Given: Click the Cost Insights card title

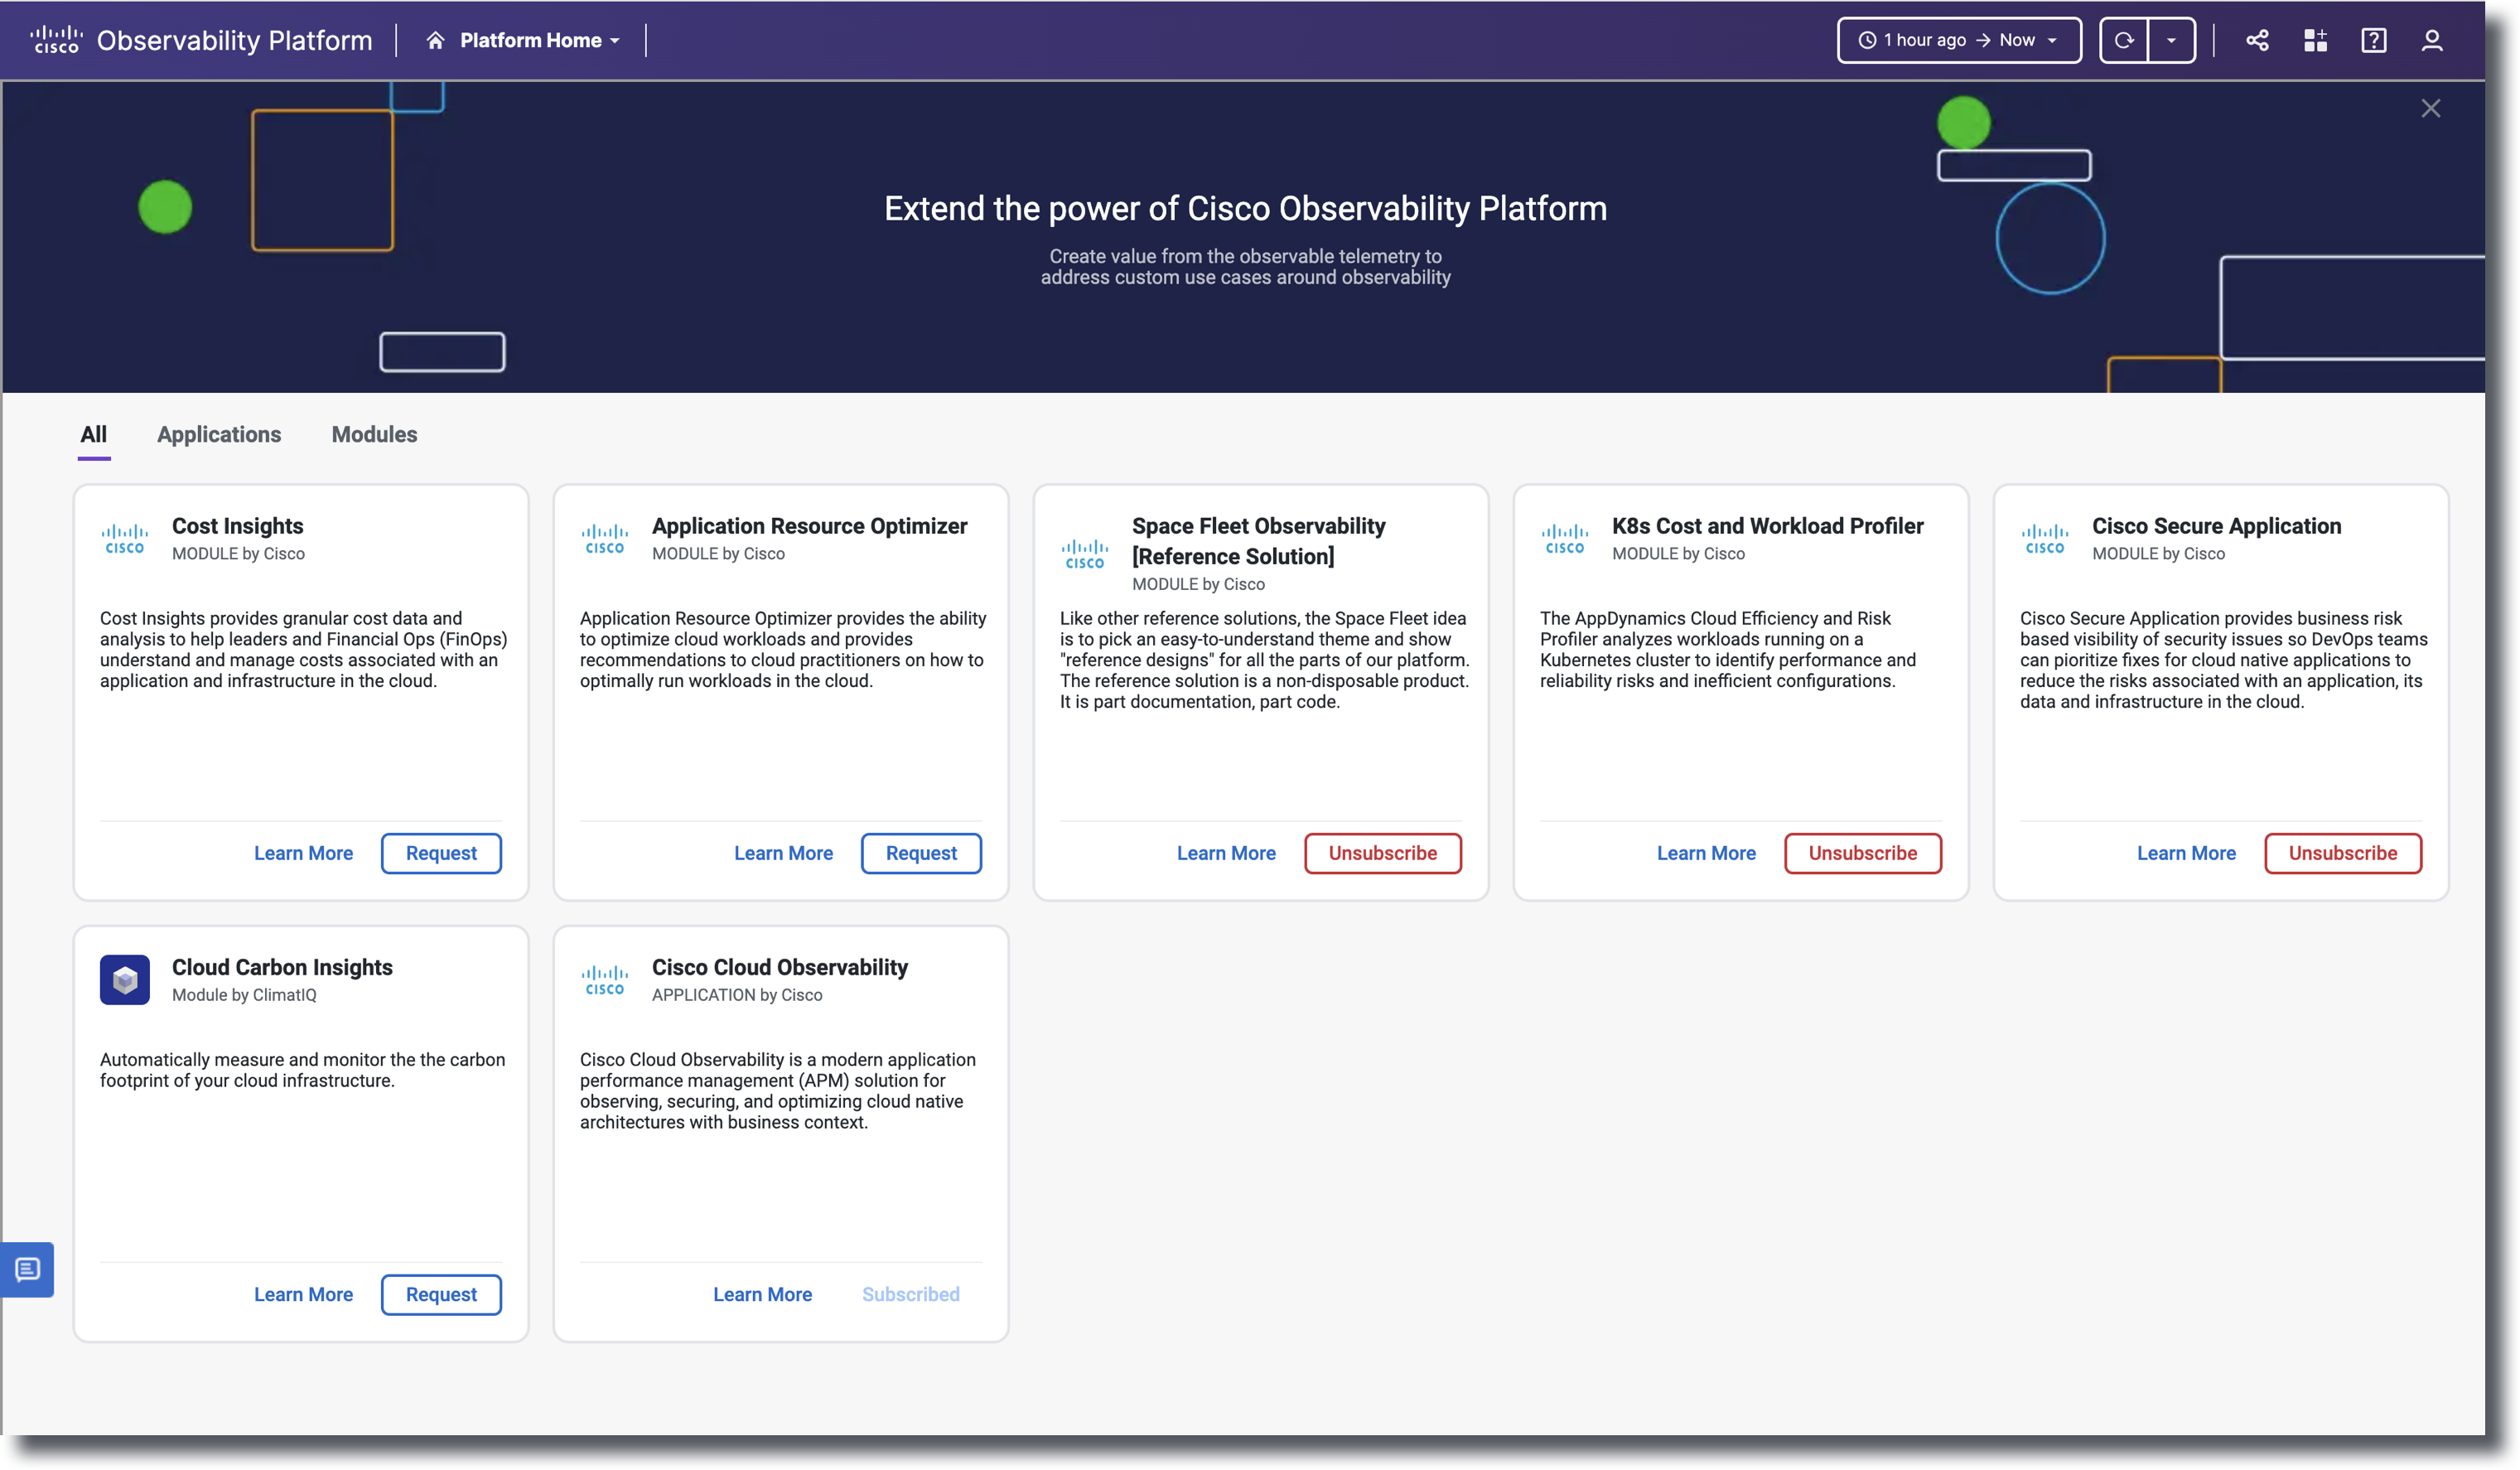Looking at the screenshot, I should (x=237, y=526).
